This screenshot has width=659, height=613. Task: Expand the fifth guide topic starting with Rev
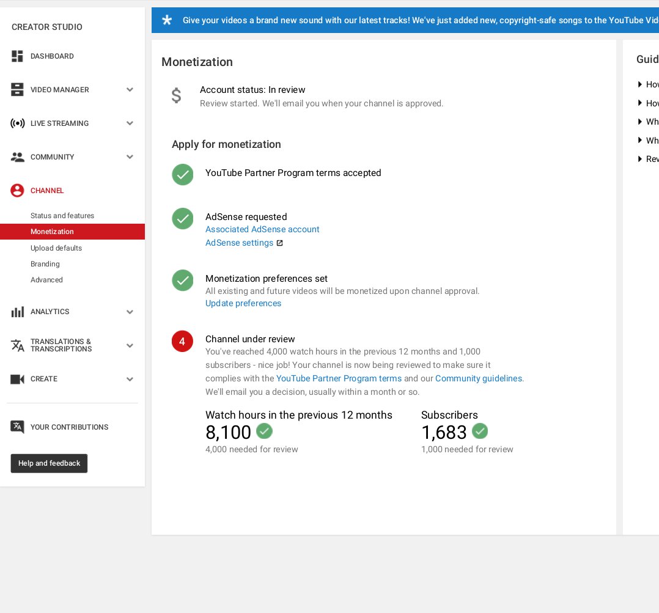[x=639, y=159]
